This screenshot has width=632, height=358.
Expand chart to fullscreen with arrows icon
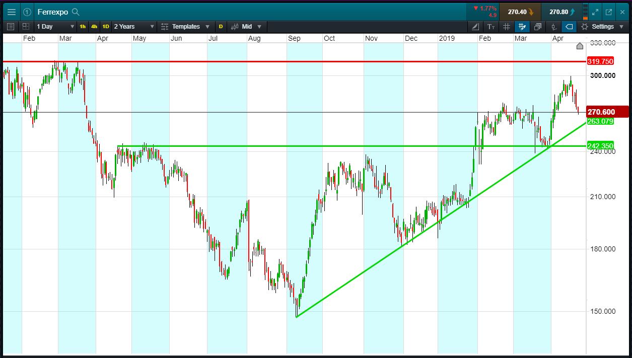click(595, 12)
